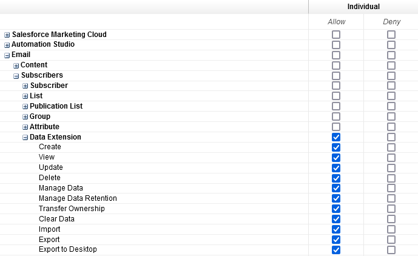Image resolution: width=418 pixels, height=256 pixels.
Task: Expand the Automation Studio tree node
Action: point(7,45)
